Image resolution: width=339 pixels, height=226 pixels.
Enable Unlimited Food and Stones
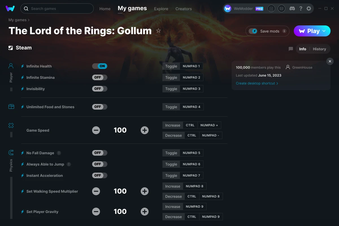pyautogui.click(x=100, y=107)
